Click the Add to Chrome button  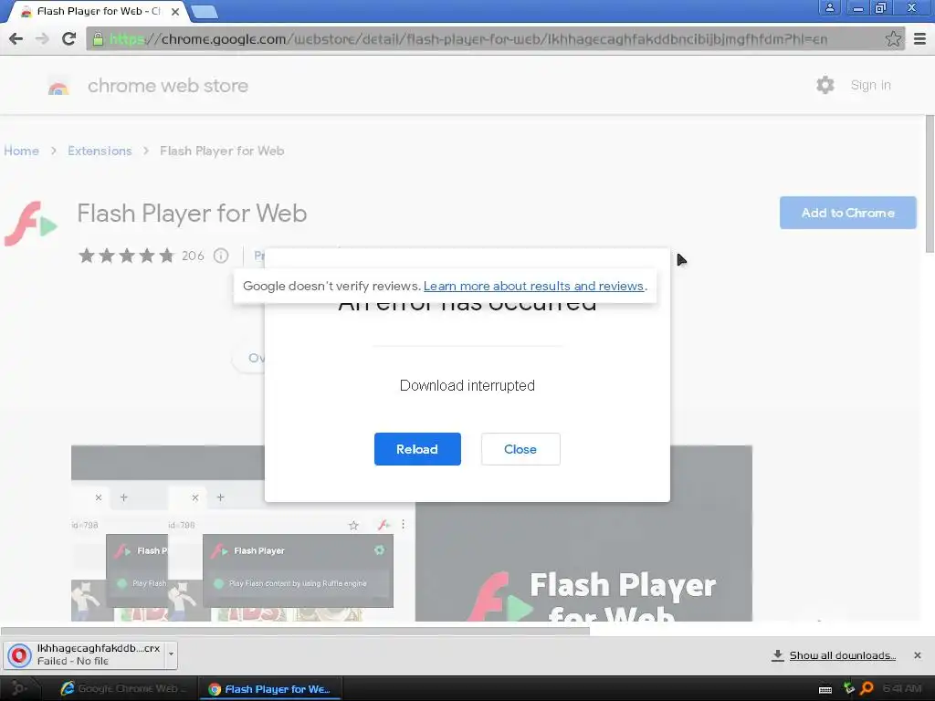[848, 213]
